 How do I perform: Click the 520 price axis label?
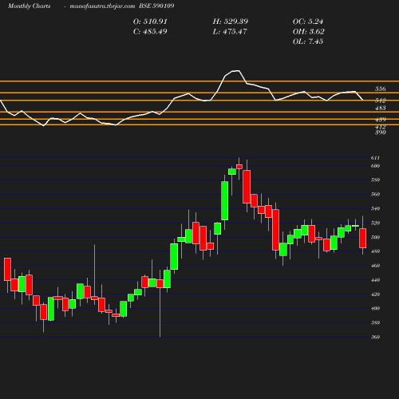375,223
